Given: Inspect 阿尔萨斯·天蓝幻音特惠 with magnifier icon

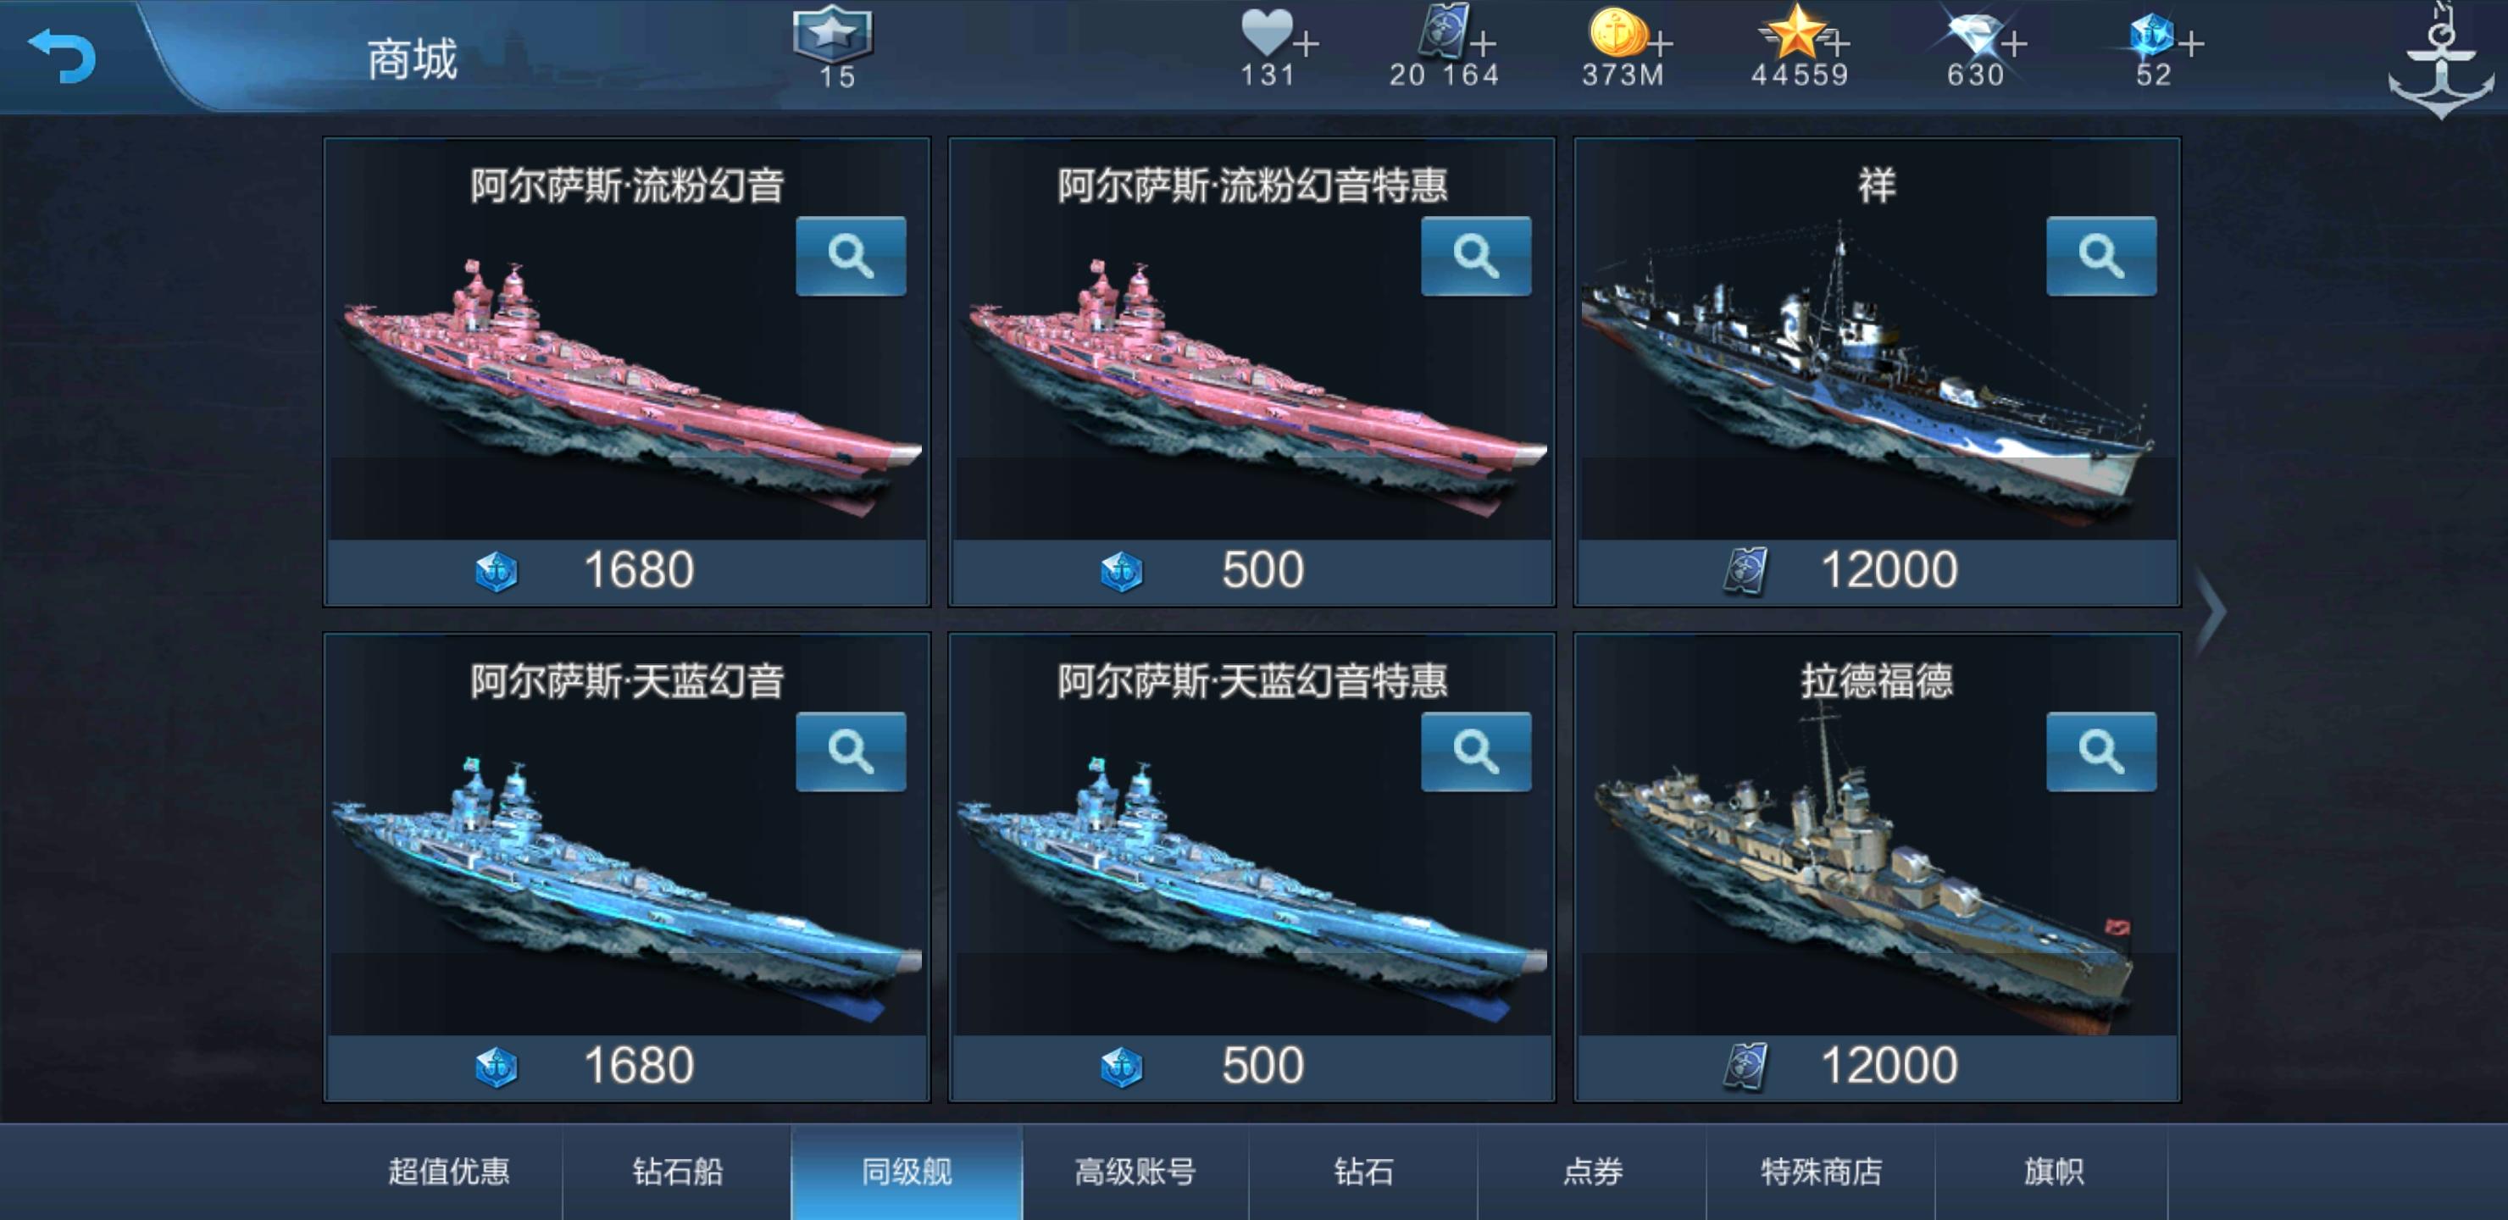Looking at the screenshot, I should pyautogui.click(x=1476, y=751).
